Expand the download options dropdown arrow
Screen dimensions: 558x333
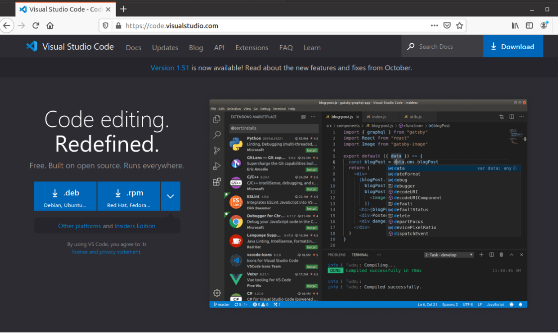(x=171, y=196)
